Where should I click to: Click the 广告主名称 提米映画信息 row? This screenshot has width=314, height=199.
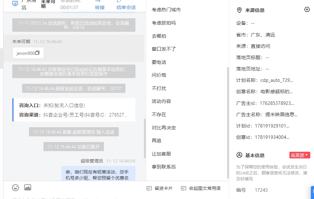click(267, 115)
